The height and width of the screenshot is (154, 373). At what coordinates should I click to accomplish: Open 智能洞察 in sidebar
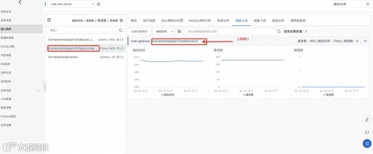coord(6,108)
